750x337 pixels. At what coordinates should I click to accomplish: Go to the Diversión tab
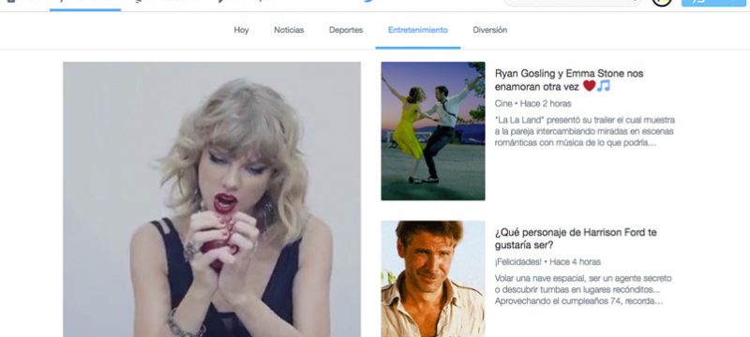489,30
